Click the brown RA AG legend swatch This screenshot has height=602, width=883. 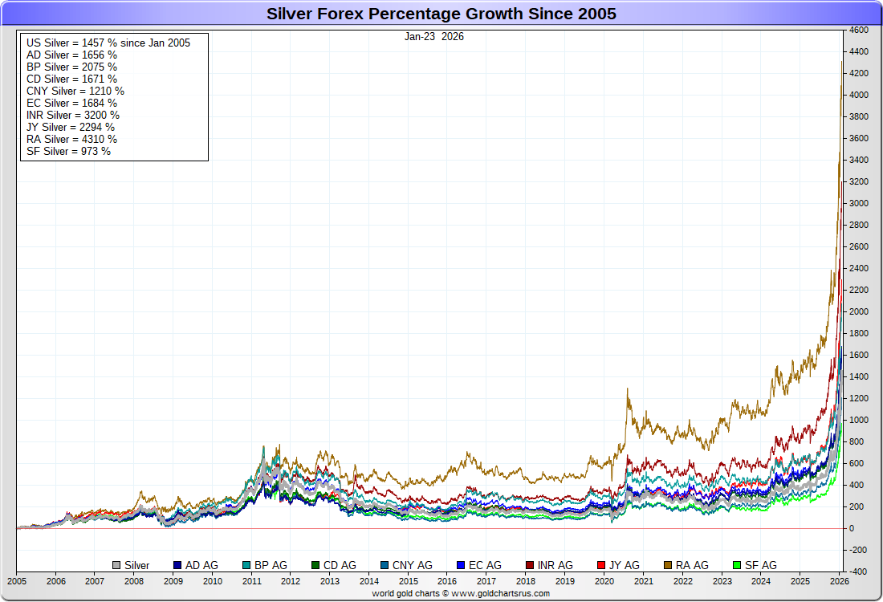click(668, 565)
